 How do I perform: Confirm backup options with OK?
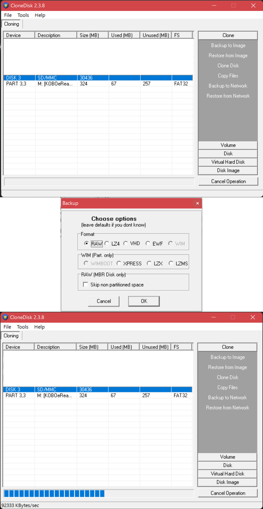tap(144, 301)
